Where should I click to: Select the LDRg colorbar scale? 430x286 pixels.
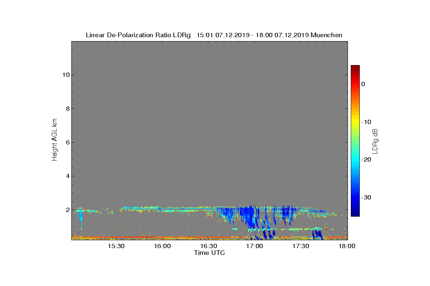pos(355,141)
